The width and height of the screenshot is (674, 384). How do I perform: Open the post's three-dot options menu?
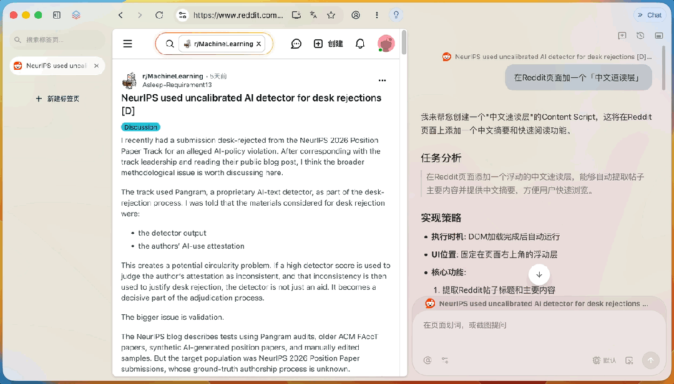[382, 80]
